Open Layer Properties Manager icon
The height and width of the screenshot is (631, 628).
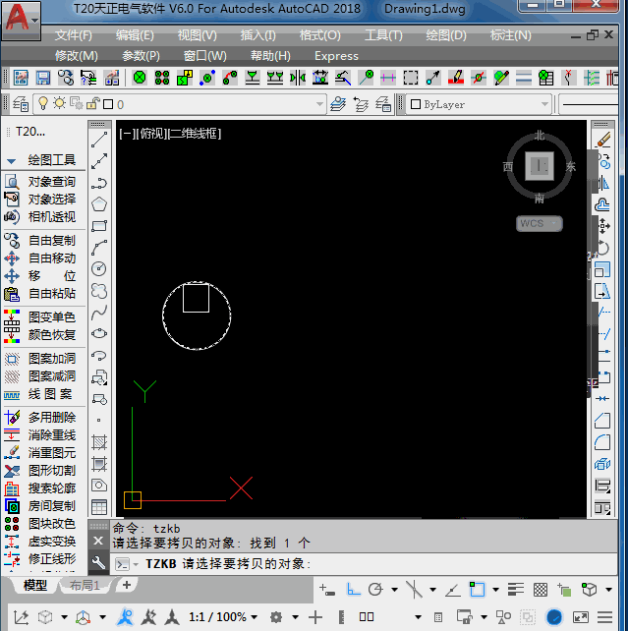coord(21,104)
